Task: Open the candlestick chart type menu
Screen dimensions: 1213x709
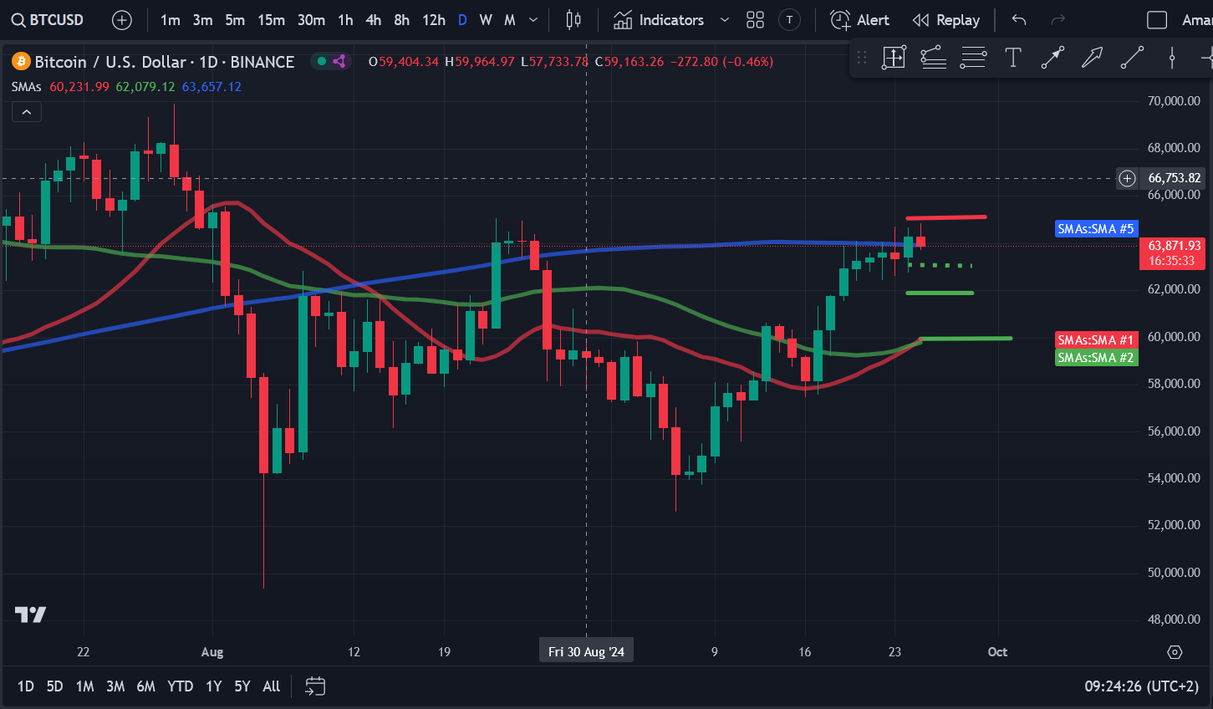Action: (573, 20)
